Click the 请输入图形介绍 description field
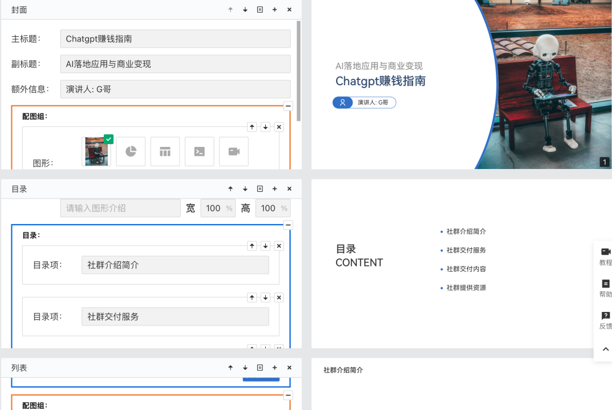The height and width of the screenshot is (410, 612). coord(120,208)
